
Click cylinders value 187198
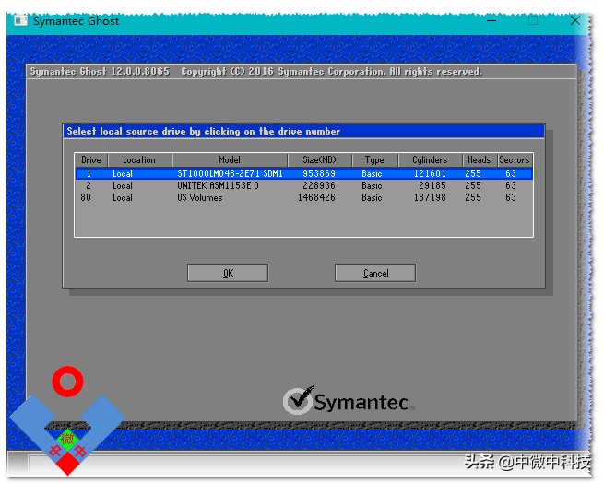point(430,197)
